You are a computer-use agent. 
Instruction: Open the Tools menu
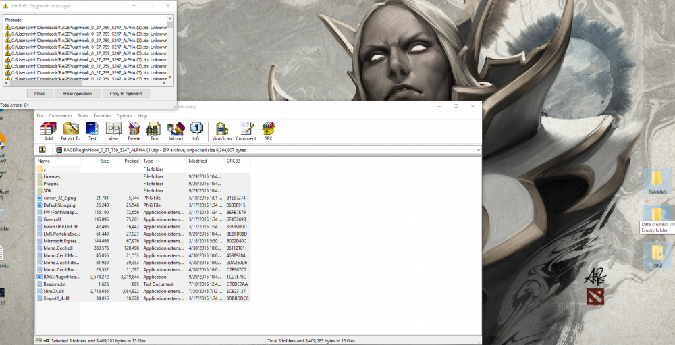[82, 116]
